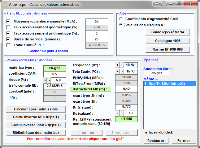This screenshot has height=148, width=200.
Task: Click E(Teq,Freq) field showing 9000
Action: tap(126, 83)
